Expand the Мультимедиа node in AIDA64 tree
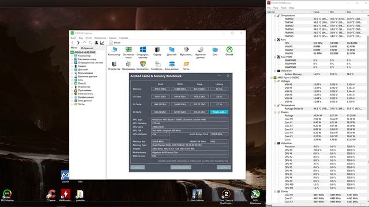Image resolution: width=369 pixels, height=207 pixels. tap(72, 73)
